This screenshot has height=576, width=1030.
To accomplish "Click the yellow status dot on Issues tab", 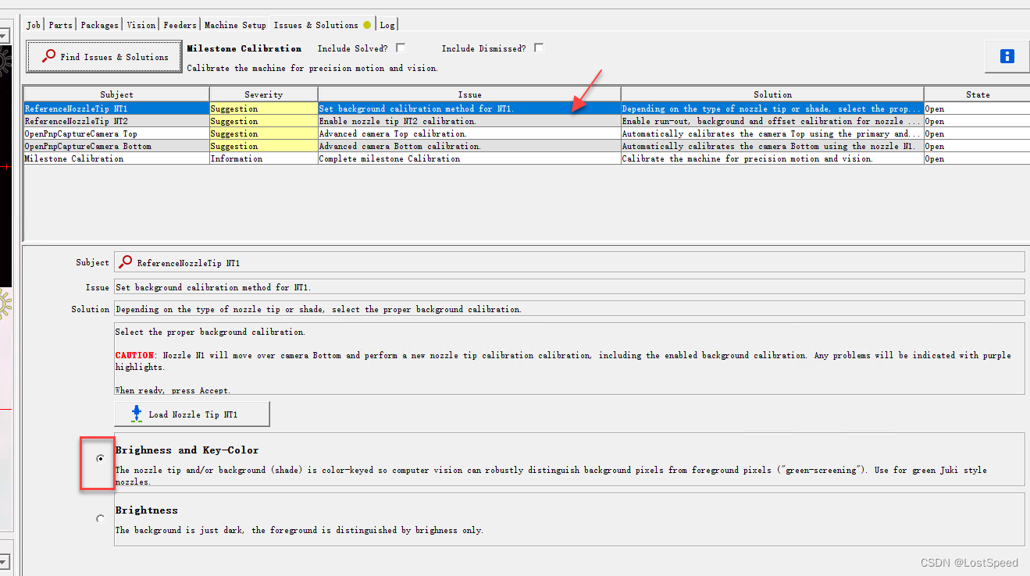I will click(x=367, y=25).
